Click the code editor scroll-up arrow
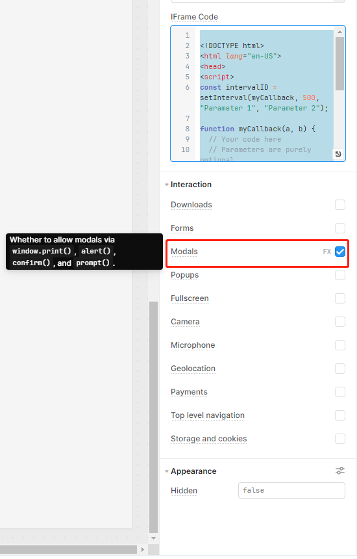Viewport: 357px width, 559px height. coord(339,32)
